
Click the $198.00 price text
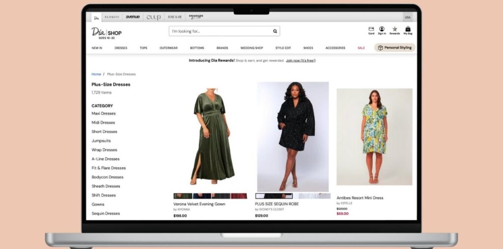pyautogui.click(x=180, y=216)
